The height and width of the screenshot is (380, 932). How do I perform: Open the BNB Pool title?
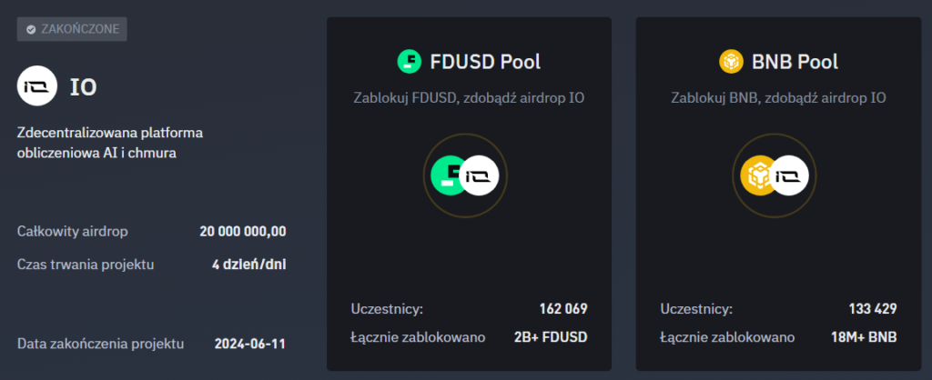point(795,62)
